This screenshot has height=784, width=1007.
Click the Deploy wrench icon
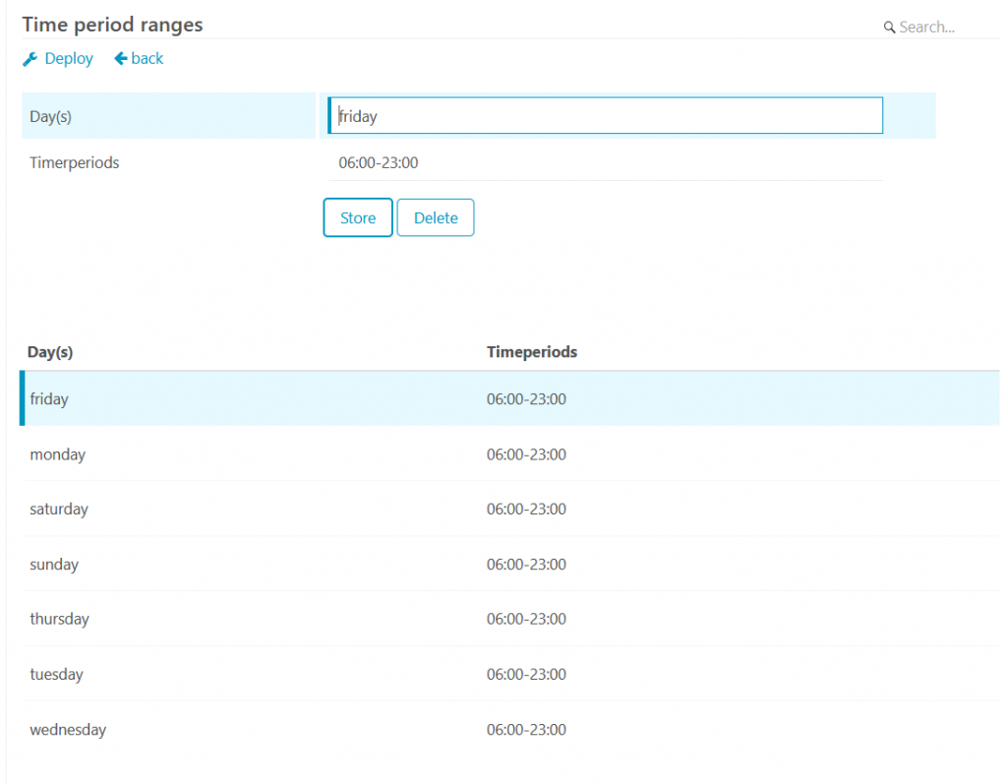pos(30,59)
